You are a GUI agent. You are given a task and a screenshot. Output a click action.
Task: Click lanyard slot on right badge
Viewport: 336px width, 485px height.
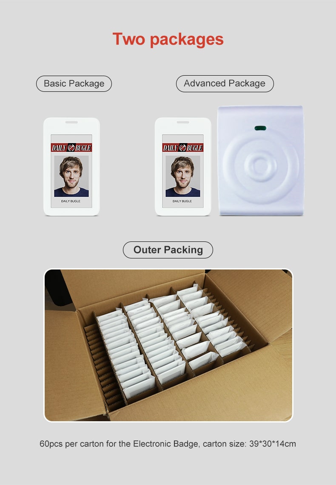pos(183,122)
